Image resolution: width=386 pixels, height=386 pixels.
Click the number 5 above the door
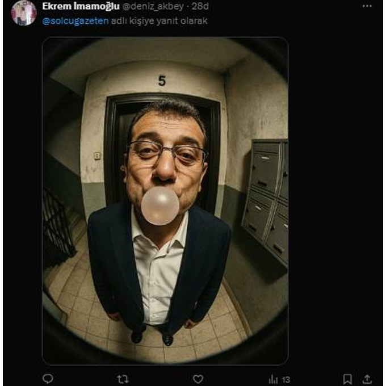pyautogui.click(x=162, y=81)
